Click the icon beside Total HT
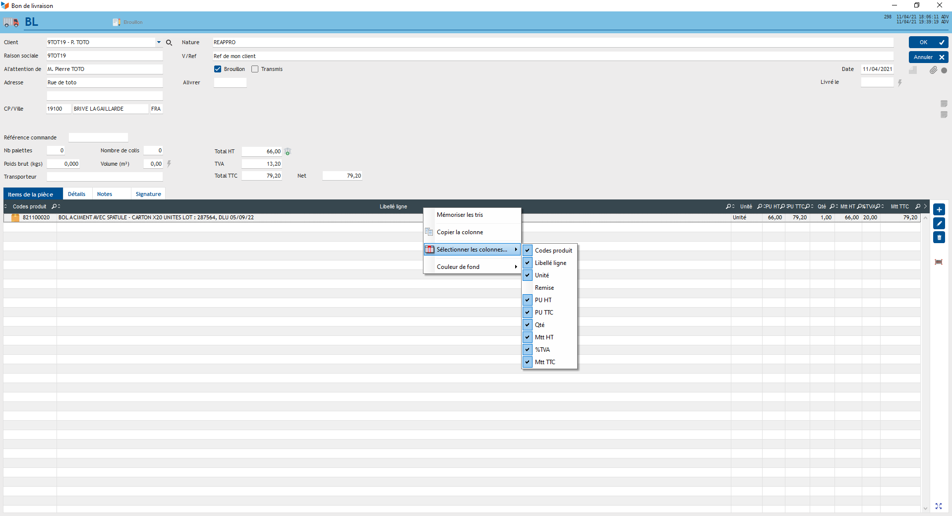The width and height of the screenshot is (952, 516). (288, 152)
